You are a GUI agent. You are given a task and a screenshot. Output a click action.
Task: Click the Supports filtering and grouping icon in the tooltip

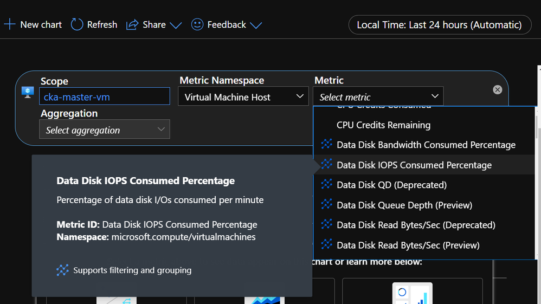[62, 270]
